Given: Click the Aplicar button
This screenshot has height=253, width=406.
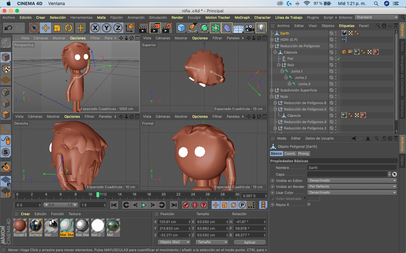Looking at the screenshot, I should tap(250, 242).
